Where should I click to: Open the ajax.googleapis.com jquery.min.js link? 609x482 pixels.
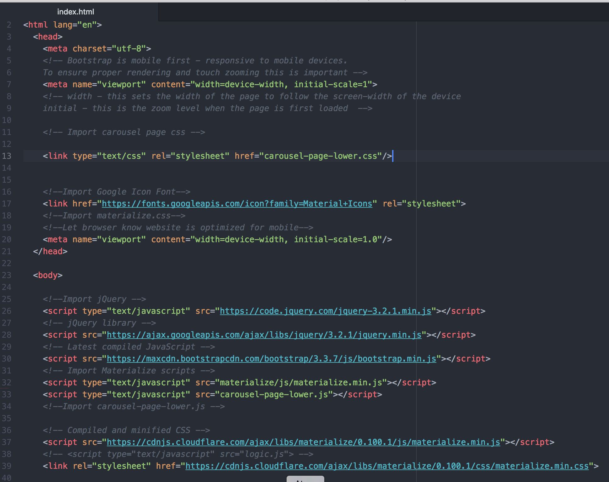(x=264, y=335)
